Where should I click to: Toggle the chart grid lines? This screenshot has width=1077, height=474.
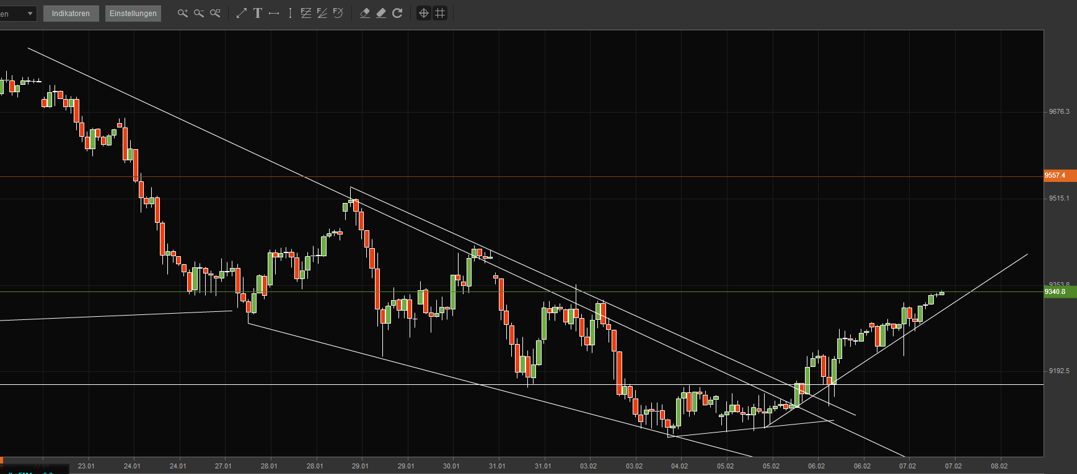click(440, 13)
